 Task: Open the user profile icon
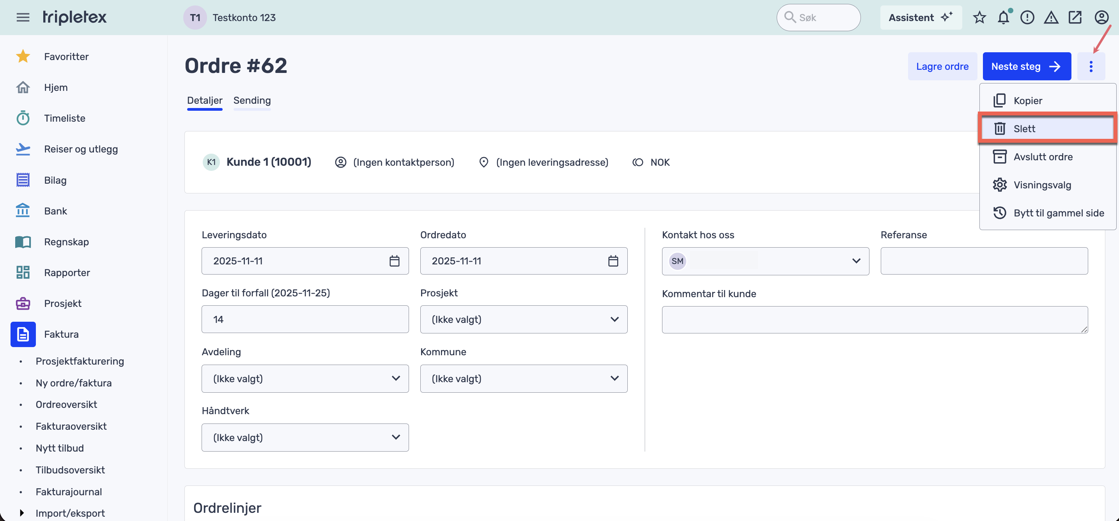pyautogui.click(x=1101, y=18)
